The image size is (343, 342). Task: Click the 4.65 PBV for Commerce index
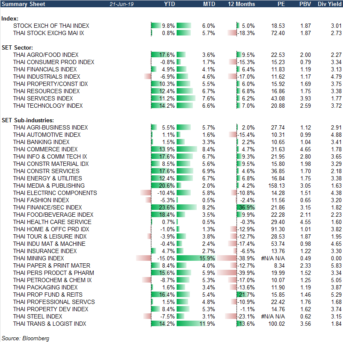click(x=305, y=149)
